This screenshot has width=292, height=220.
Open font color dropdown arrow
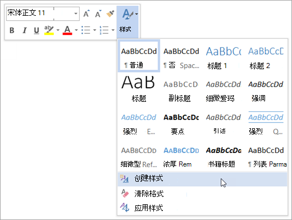pos(76,30)
